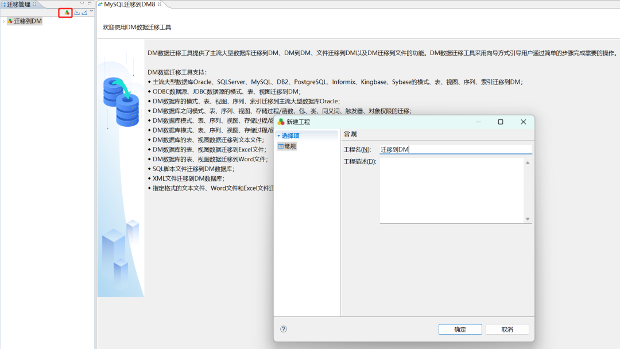Screen dimensions: 620x349
Task: Click the 主流大型数据库Oracle、SQLServer bullet line
Action: pyautogui.click(x=335, y=82)
